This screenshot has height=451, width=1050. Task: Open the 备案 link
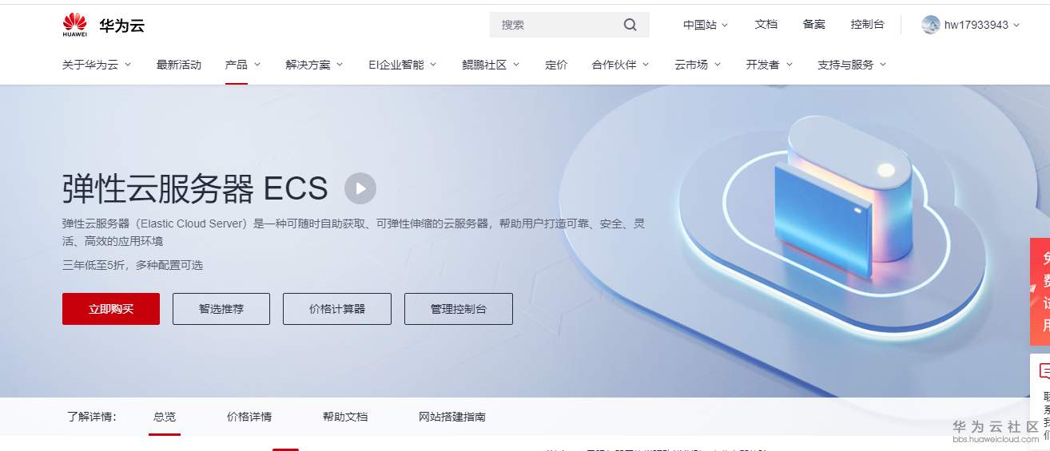(814, 25)
